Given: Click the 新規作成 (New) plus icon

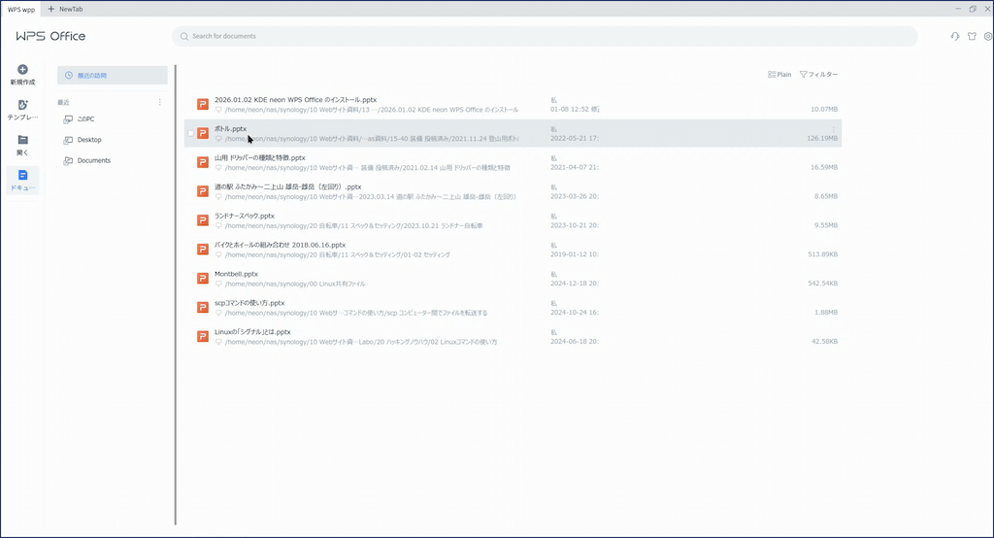Looking at the screenshot, I should pos(22,70).
